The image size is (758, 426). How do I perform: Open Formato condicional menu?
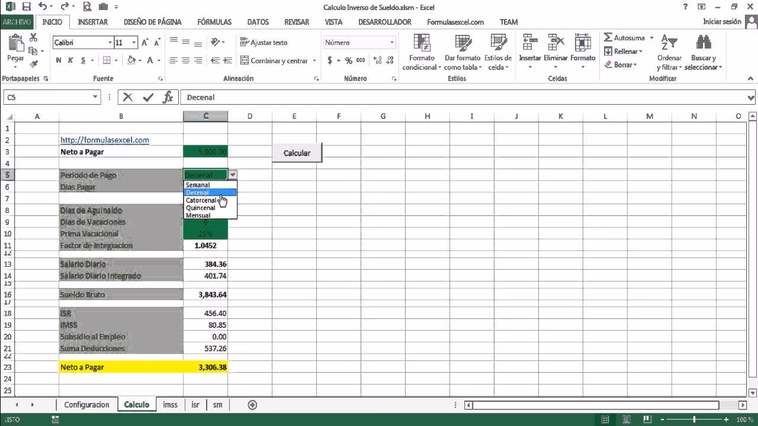pyautogui.click(x=422, y=52)
